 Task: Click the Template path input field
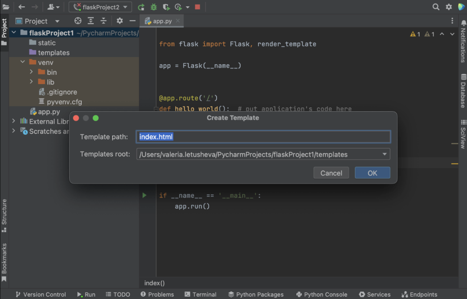pos(263,137)
